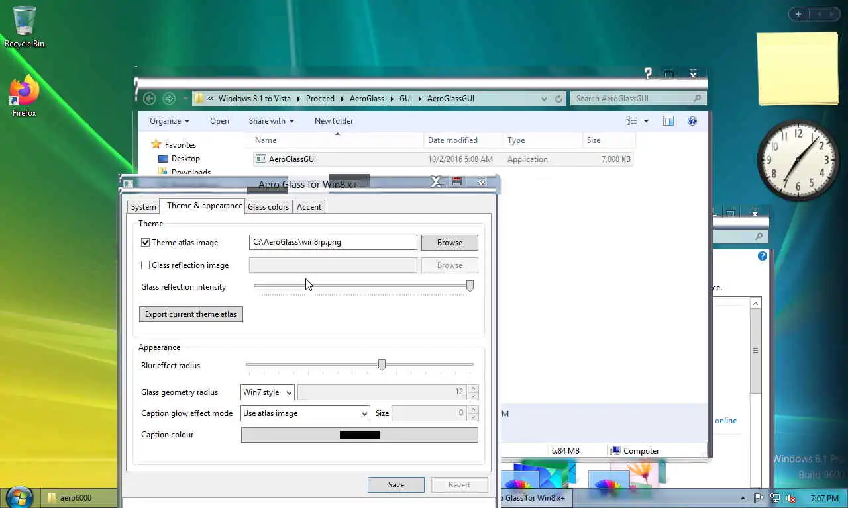Click the online link in the background window
Viewport: 848px width, 508px height.
[725, 421]
